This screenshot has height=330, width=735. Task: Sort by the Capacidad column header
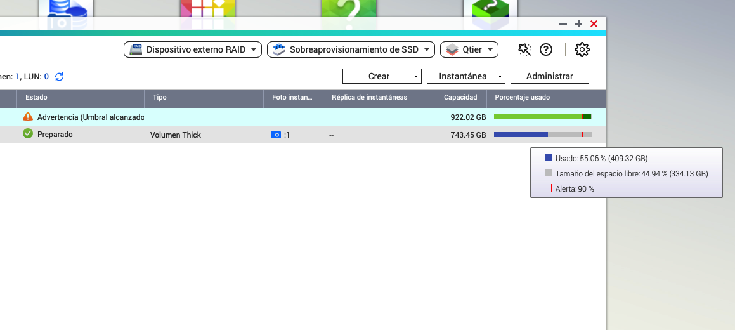[460, 98]
